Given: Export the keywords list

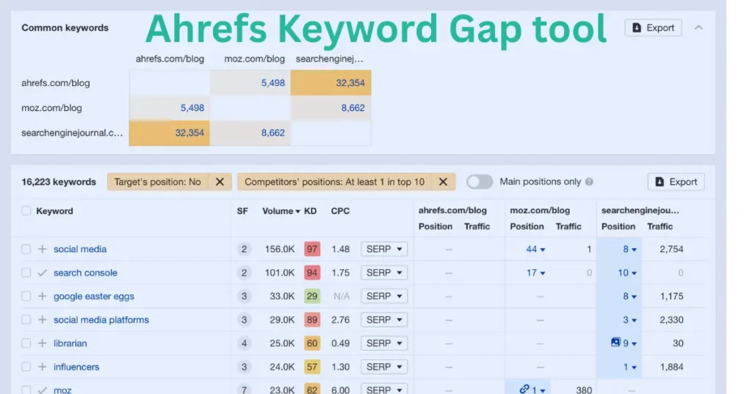Looking at the screenshot, I should tap(676, 182).
